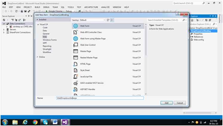Choose the Web Form using Master Page icon
Screen dimensions: 223x126
tap(76, 39)
